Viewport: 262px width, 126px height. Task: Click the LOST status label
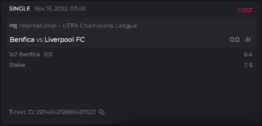coord(245,10)
